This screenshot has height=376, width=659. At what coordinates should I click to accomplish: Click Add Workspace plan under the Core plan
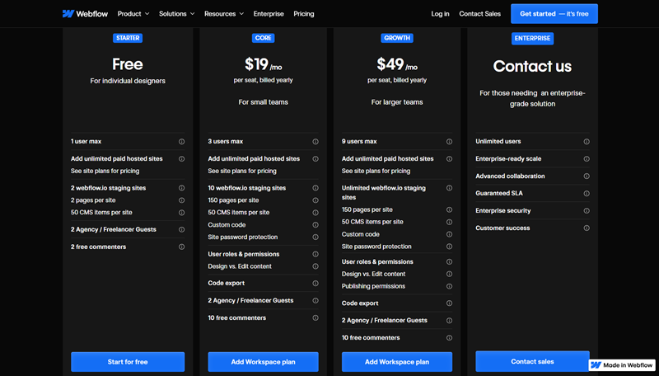[x=263, y=362]
